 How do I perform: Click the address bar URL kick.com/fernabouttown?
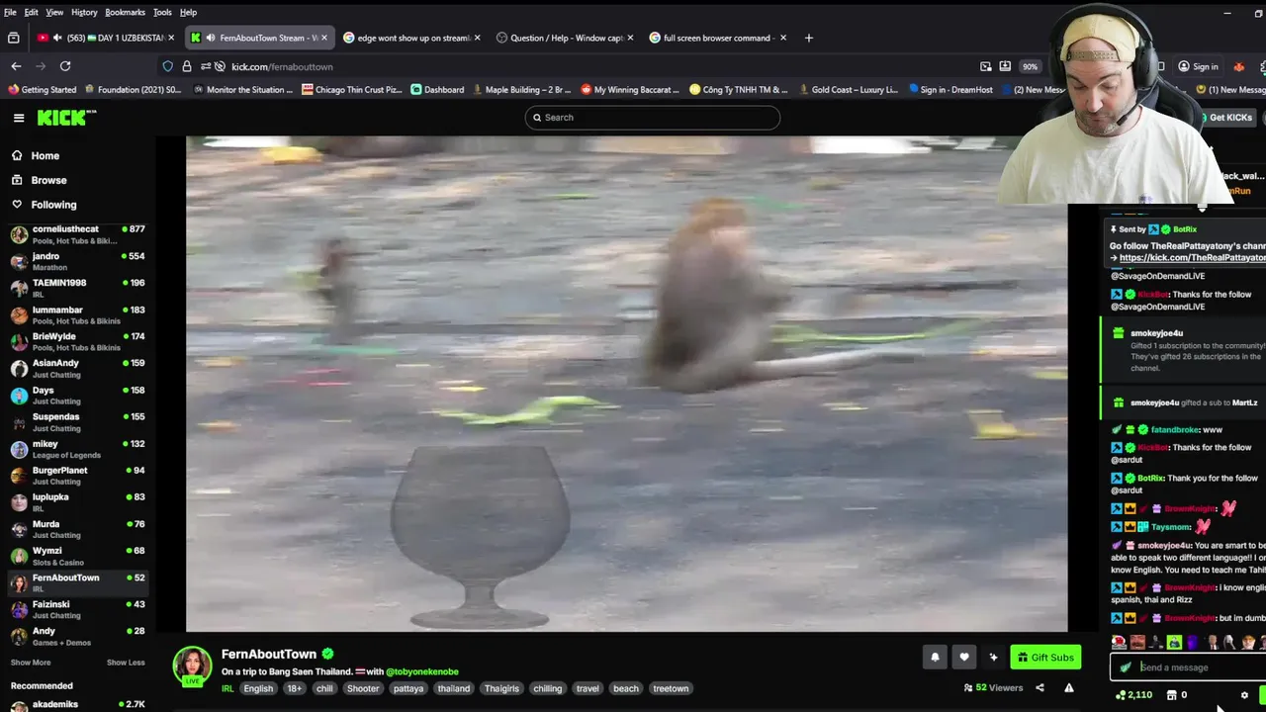(x=282, y=66)
